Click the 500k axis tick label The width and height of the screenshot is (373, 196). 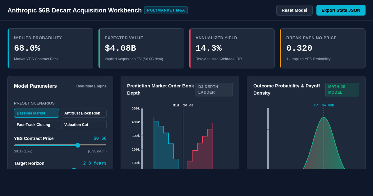136,109
